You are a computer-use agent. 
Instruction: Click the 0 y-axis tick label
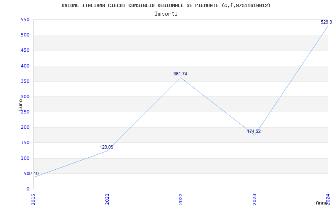pos(28,189)
